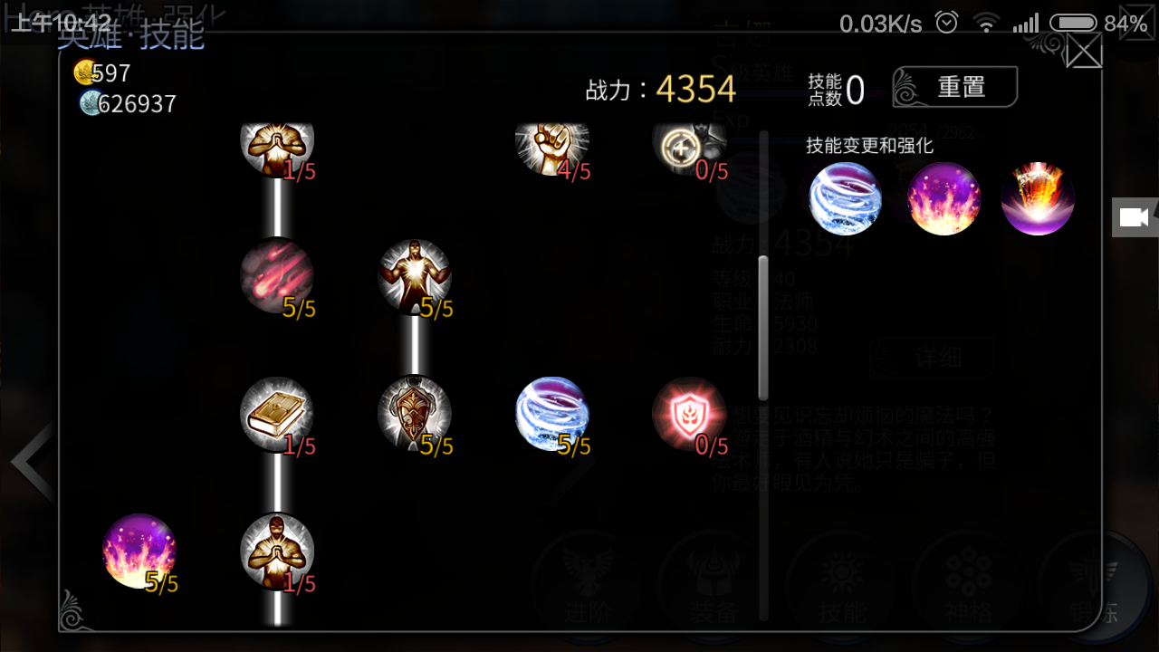1159x652 pixels.
Task: Select the blue whirlwind skill in tree
Action: (x=552, y=414)
